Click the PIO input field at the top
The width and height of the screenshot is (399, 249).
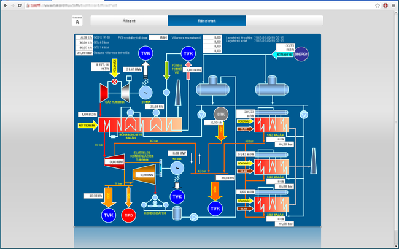coord(158,37)
